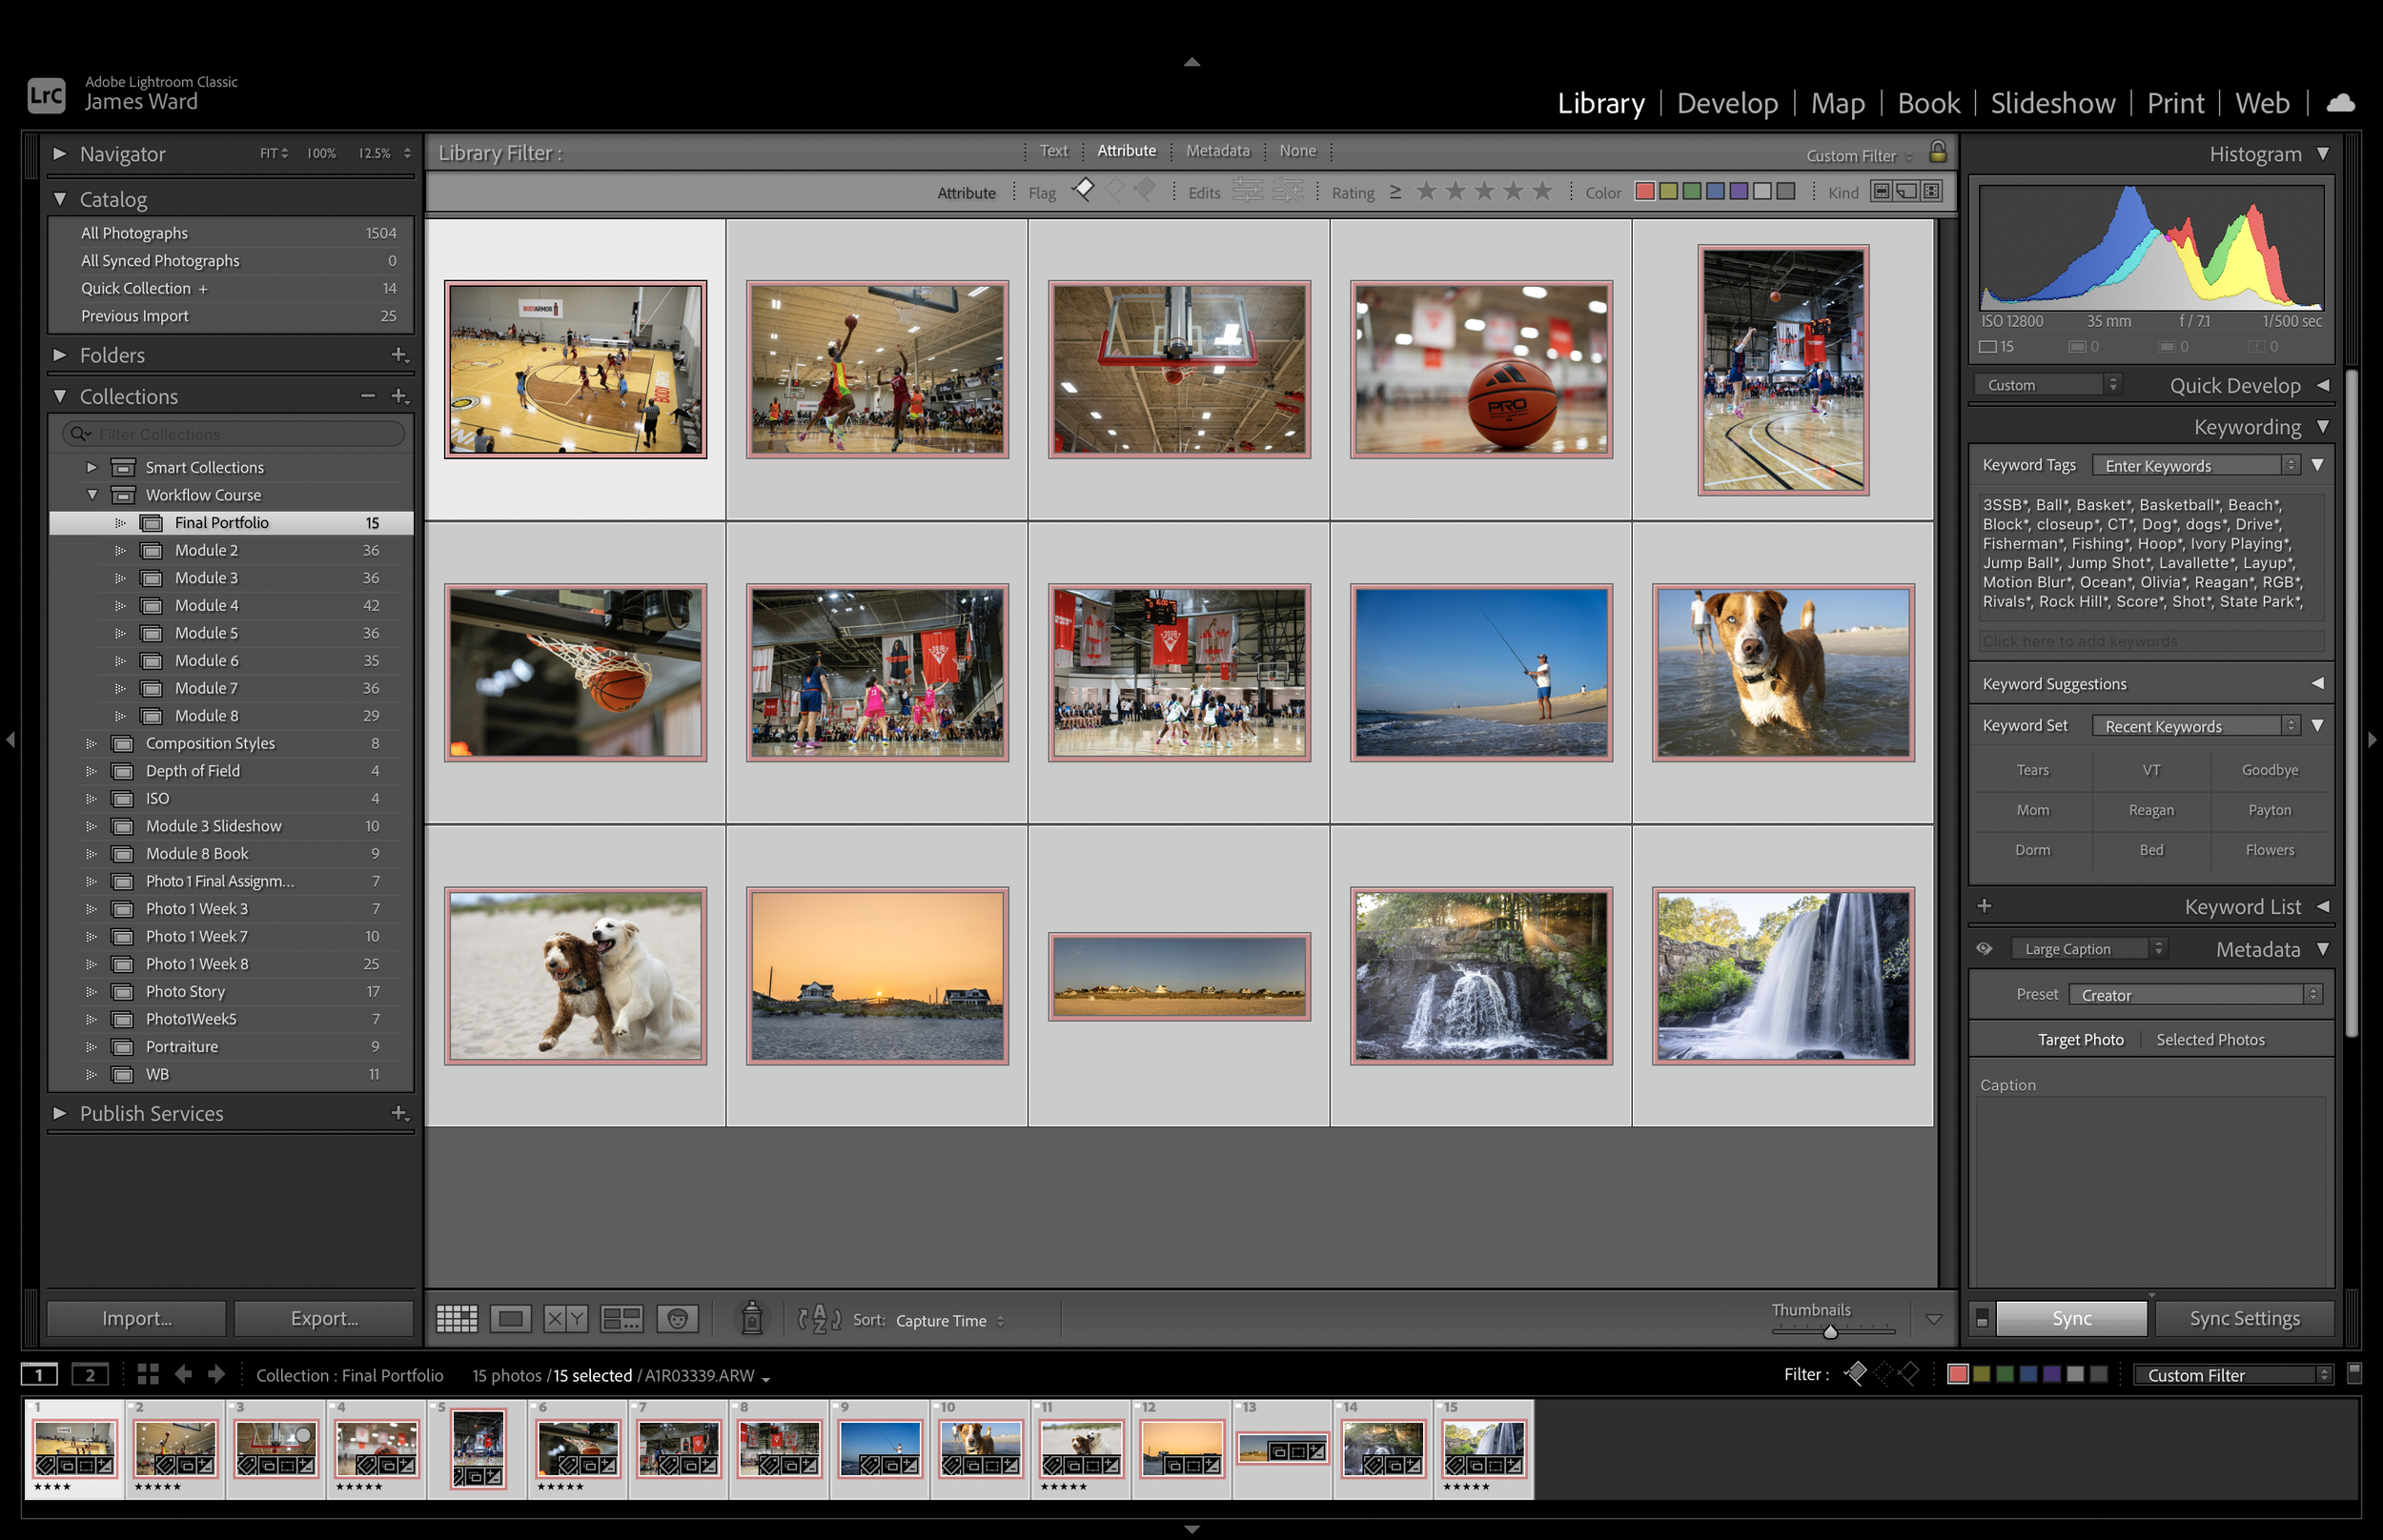Add folder with Folders plus icon
This screenshot has width=2383, height=1540.
pyautogui.click(x=399, y=355)
